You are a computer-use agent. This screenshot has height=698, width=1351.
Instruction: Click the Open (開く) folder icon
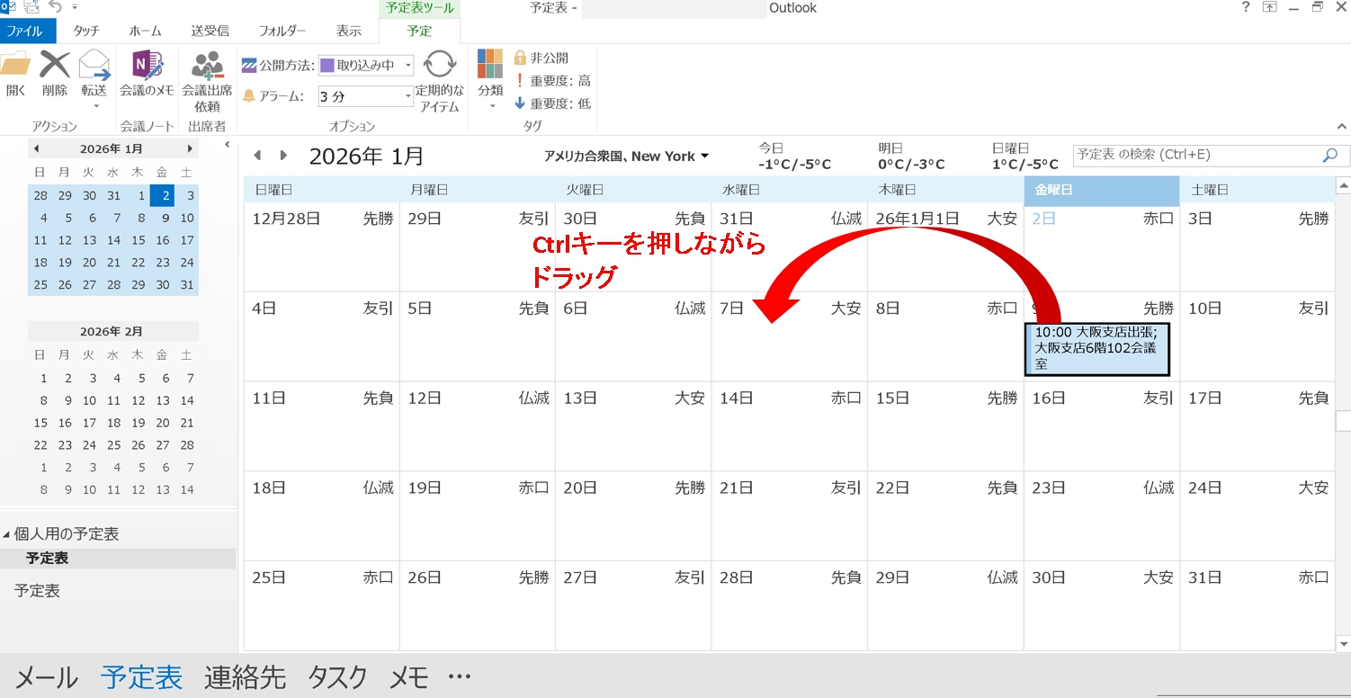[15, 67]
